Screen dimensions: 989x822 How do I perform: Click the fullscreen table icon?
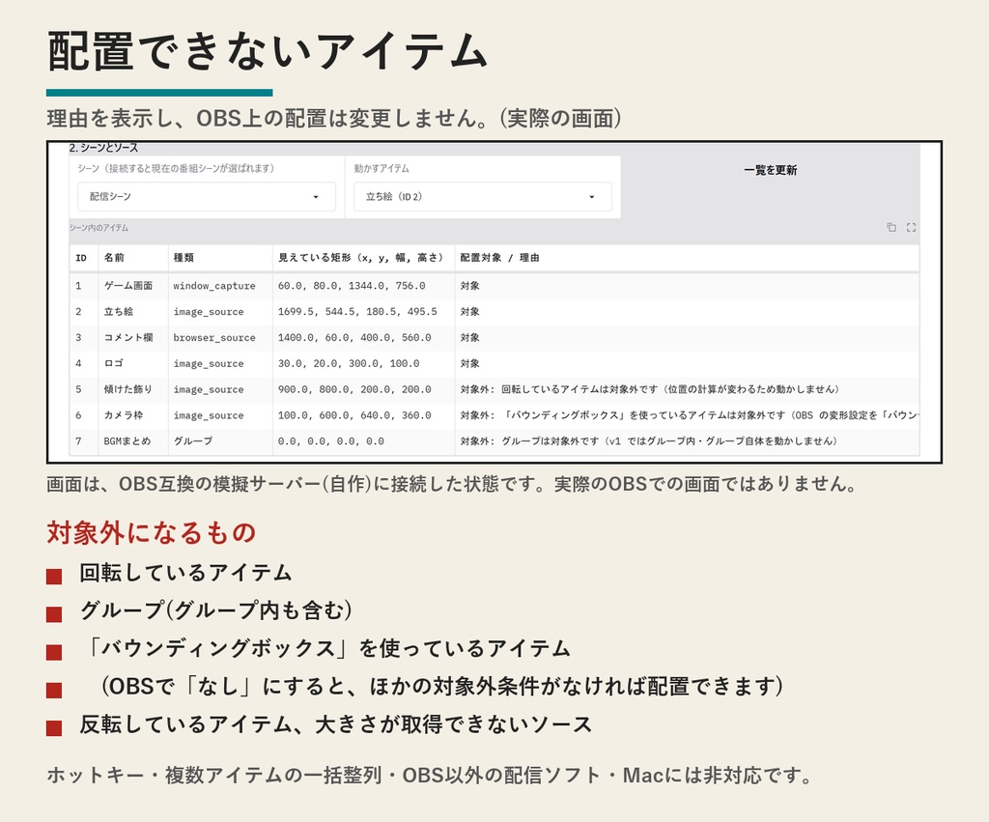click(911, 227)
